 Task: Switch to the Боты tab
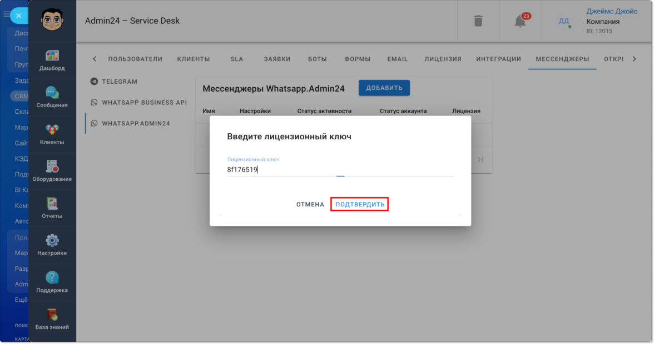[318, 59]
